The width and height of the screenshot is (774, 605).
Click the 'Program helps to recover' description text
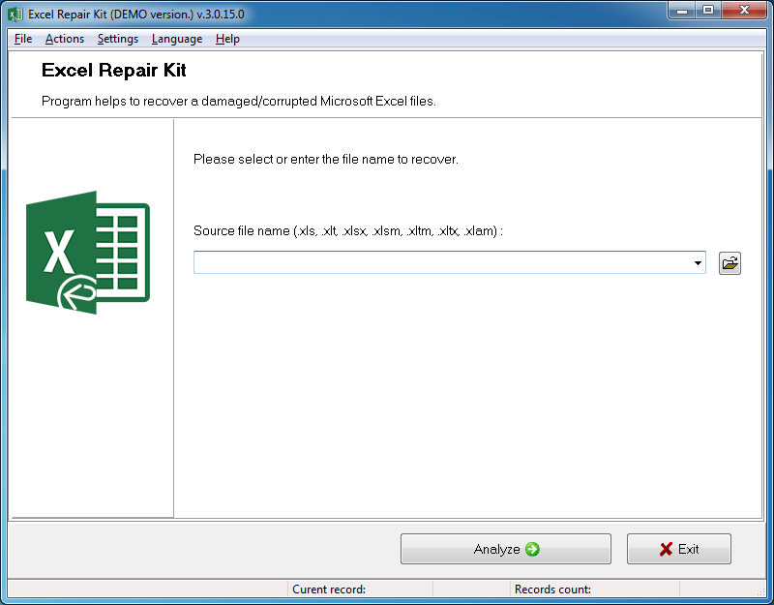point(238,102)
